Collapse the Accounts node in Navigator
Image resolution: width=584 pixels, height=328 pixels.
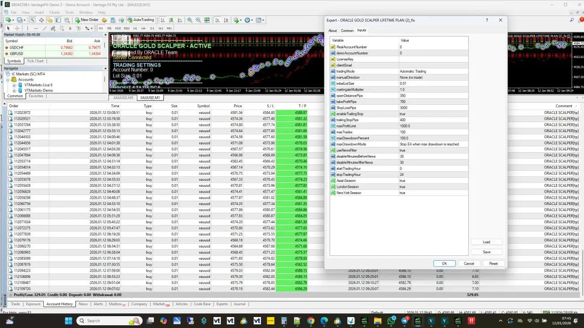[x=8, y=79]
